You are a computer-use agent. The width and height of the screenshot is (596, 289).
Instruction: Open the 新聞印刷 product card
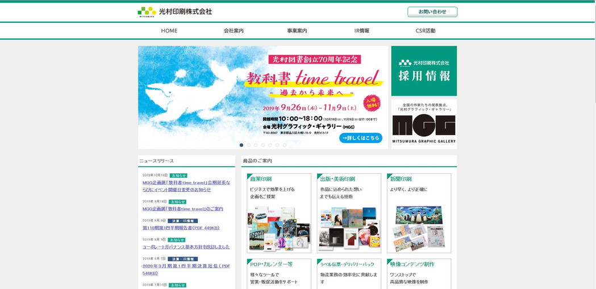coord(419,213)
